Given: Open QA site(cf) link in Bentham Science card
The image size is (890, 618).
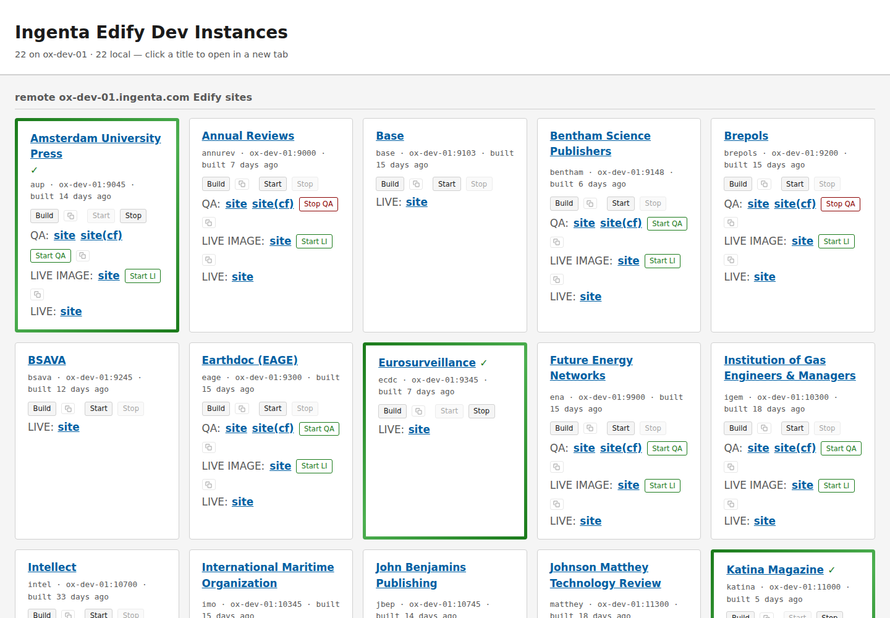Looking at the screenshot, I should [x=621, y=223].
